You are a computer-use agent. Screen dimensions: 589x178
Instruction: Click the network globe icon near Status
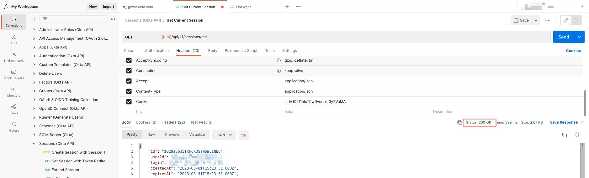460,122
